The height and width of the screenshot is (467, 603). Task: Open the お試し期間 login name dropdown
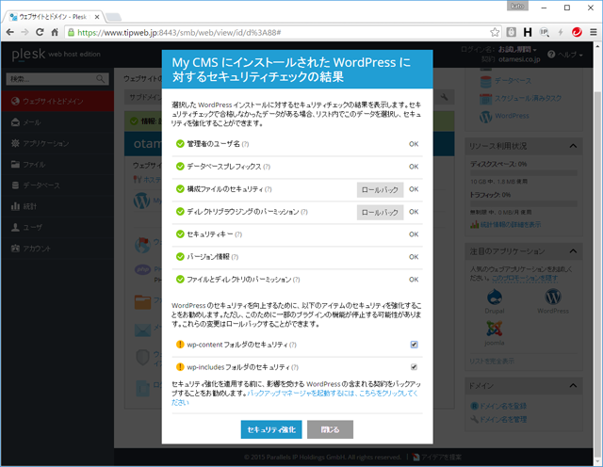click(x=517, y=50)
